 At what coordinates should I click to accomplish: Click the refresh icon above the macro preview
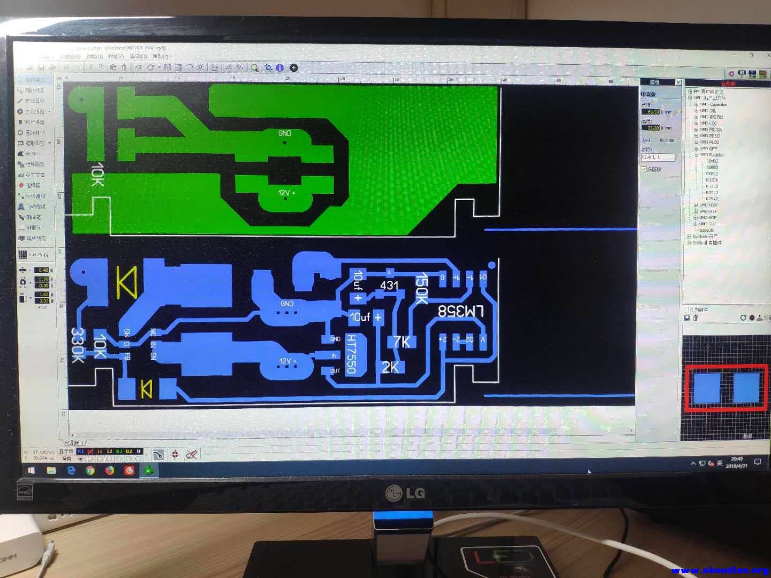(743, 318)
